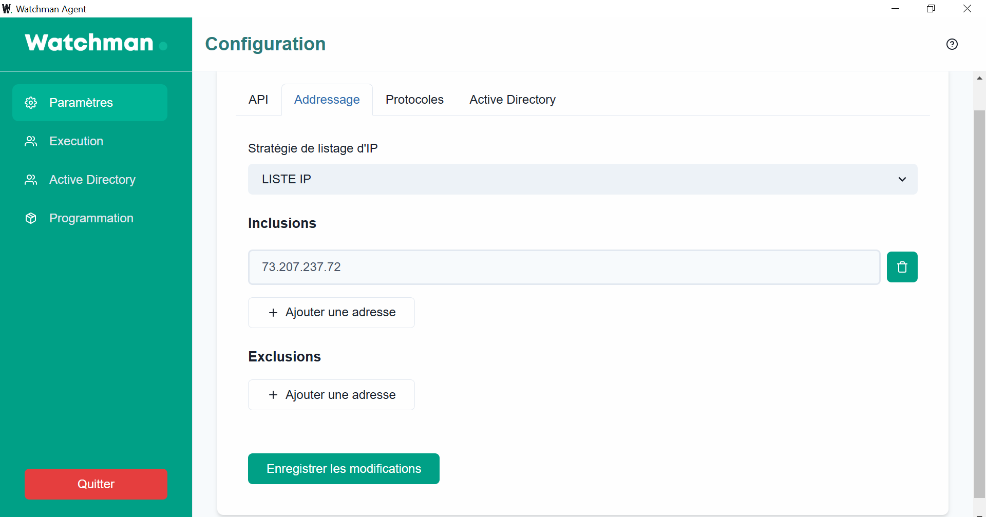Click the Paramètres gear icon
This screenshot has width=986, height=517.
click(x=31, y=103)
